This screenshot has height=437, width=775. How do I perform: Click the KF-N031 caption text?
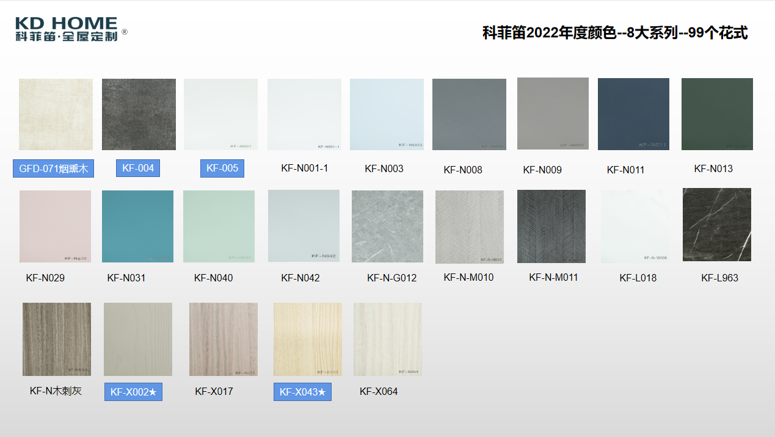[126, 278]
